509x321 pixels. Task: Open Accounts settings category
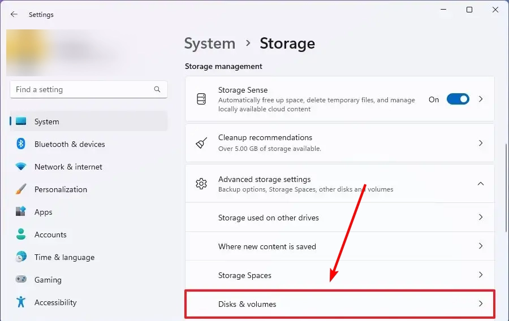(x=89, y=235)
